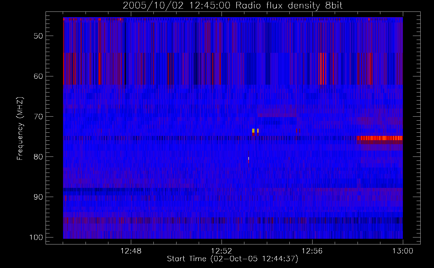Select the 12:48 time tick label
The height and width of the screenshot is (268, 434).
(131, 251)
